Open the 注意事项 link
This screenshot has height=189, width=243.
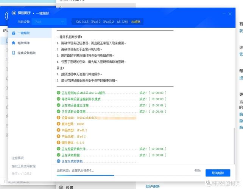tap(18, 158)
